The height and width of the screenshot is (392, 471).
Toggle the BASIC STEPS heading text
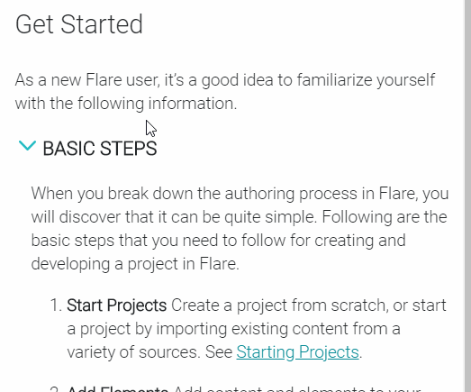click(100, 149)
